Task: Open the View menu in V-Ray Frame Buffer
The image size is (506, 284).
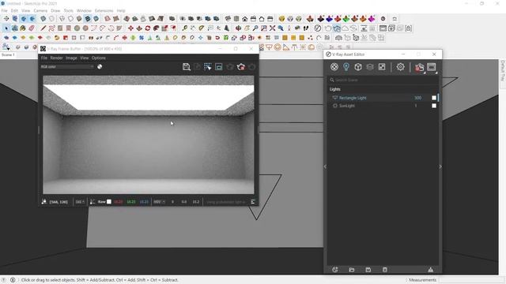Action: [x=85, y=58]
